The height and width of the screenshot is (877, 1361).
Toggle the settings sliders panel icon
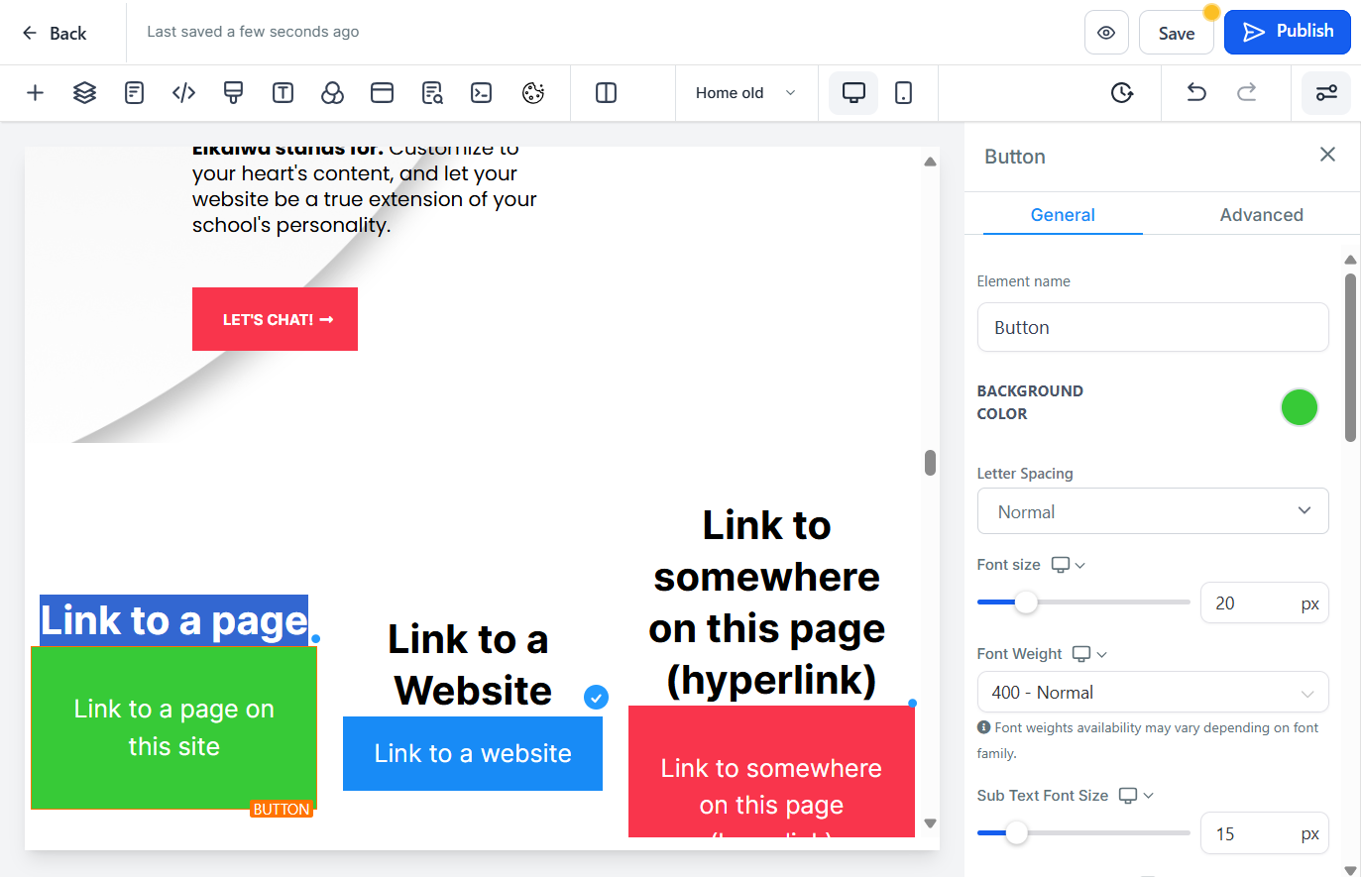coord(1326,93)
